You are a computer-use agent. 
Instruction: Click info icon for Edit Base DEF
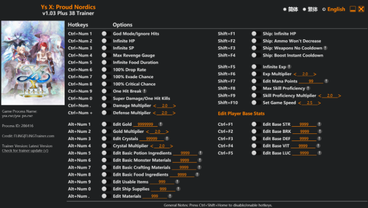pos(319,138)
